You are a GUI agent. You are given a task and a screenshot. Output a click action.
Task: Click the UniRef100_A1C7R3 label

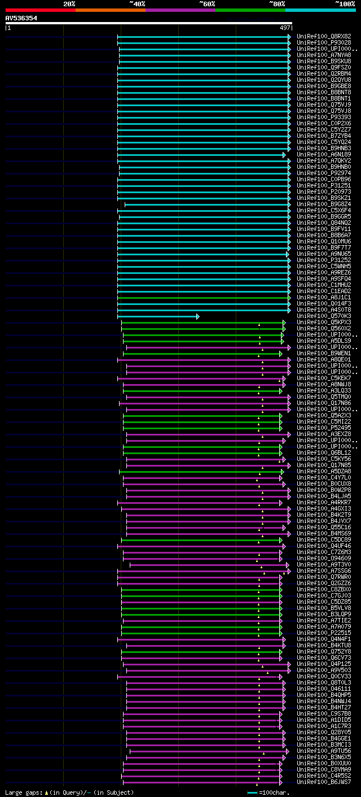(x=324, y=726)
